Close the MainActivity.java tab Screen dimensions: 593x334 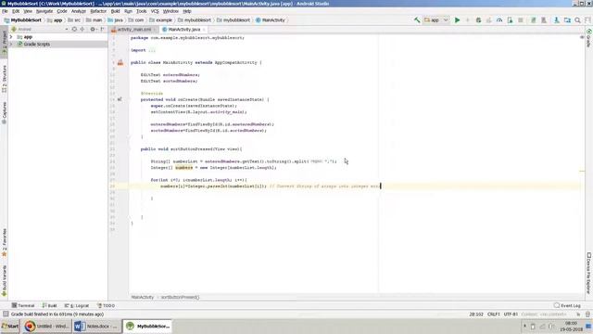(x=204, y=29)
